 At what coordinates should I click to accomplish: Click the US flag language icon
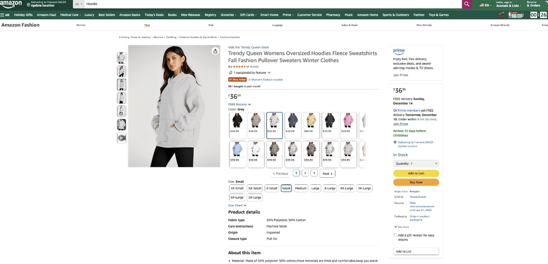click(x=482, y=5)
